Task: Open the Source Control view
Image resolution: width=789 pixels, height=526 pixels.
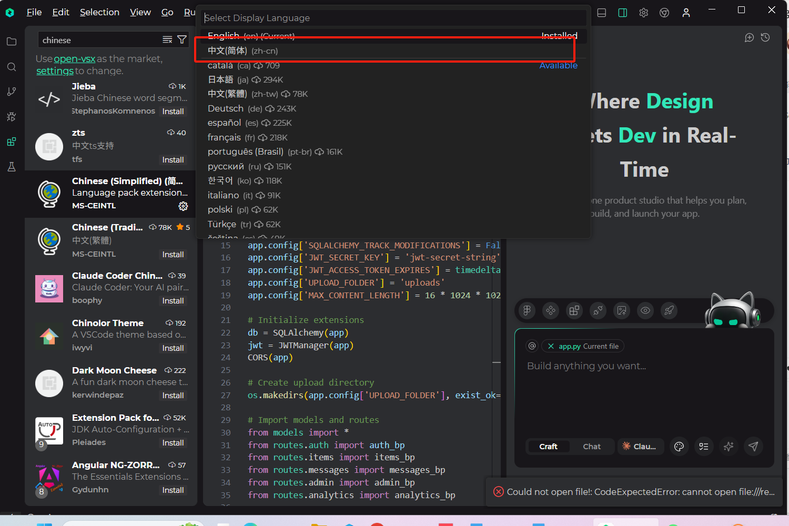Action: (12, 91)
